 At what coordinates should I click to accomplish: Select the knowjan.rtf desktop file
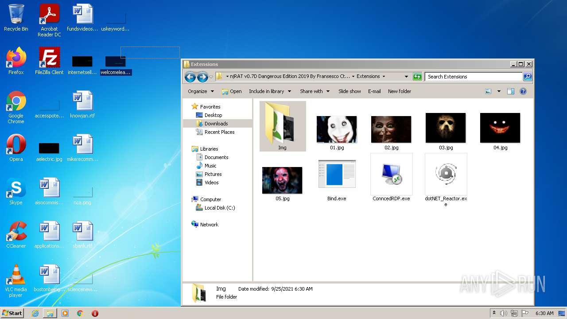(82, 105)
